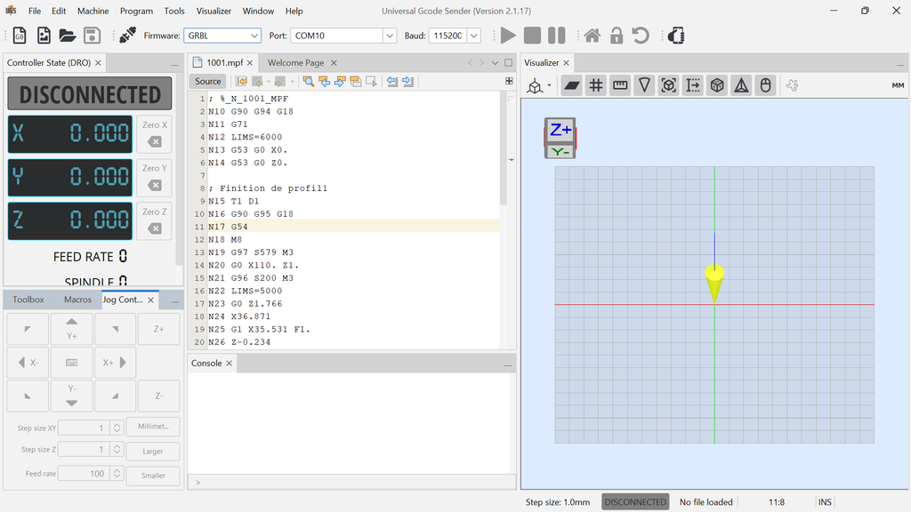Image resolution: width=911 pixels, height=512 pixels.
Task: Click the Millimeters unit button
Action: point(153,427)
